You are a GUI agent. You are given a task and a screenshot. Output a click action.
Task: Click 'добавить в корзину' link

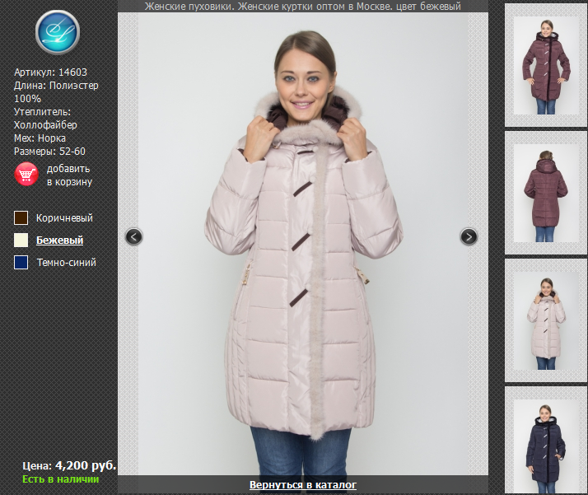69,175
